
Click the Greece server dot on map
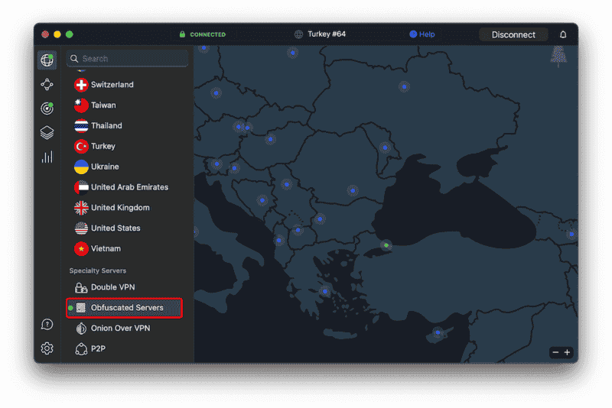point(324,291)
